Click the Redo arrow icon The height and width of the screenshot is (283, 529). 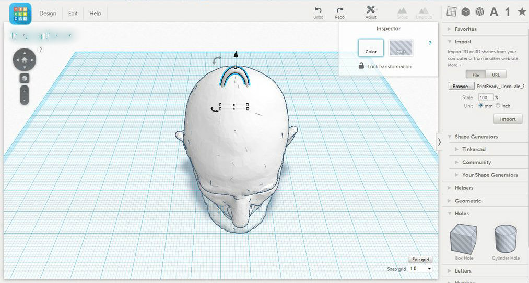pos(340,10)
